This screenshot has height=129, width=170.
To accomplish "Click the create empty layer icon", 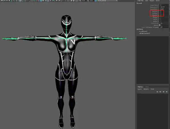I will point(163,92).
